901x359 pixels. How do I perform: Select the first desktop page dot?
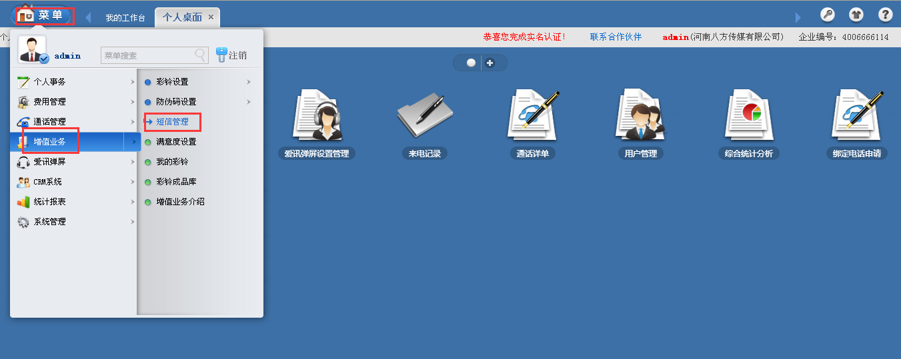pos(471,63)
